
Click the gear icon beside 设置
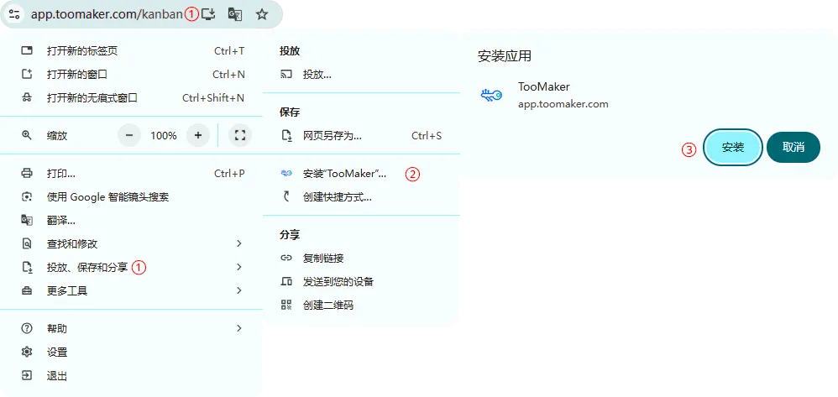pos(27,353)
